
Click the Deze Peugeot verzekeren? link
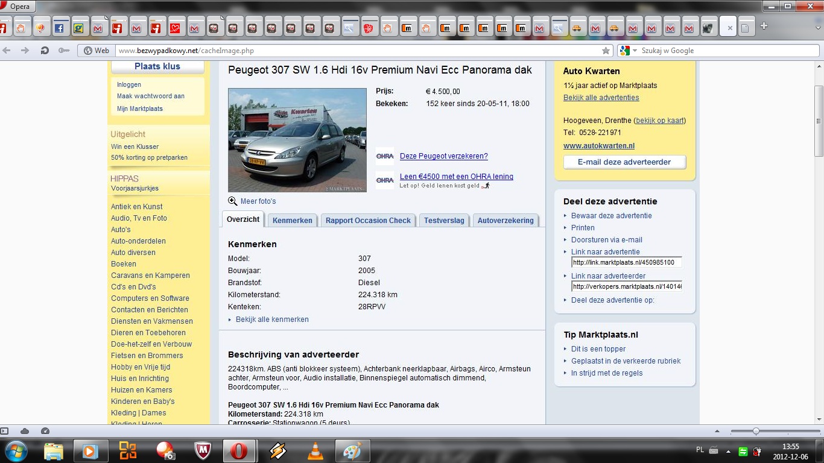(x=444, y=156)
